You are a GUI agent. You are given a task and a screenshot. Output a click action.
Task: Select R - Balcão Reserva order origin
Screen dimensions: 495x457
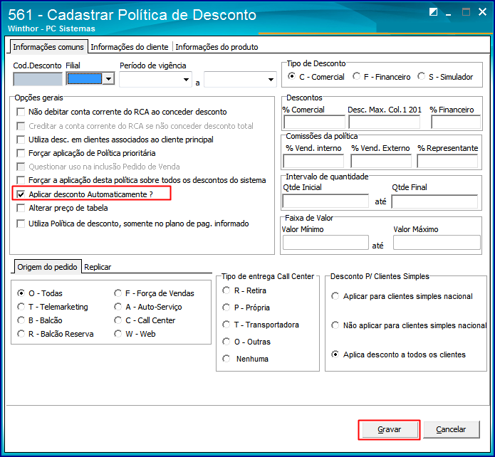pyautogui.click(x=21, y=334)
